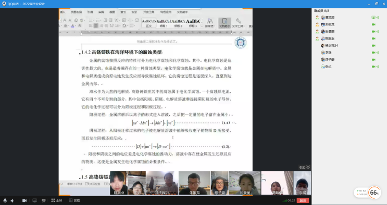Apply the 标题 1 heading style
This screenshot has width=387, height=205.
(164, 23)
